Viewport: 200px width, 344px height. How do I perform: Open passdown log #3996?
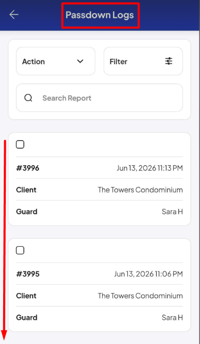tap(28, 168)
